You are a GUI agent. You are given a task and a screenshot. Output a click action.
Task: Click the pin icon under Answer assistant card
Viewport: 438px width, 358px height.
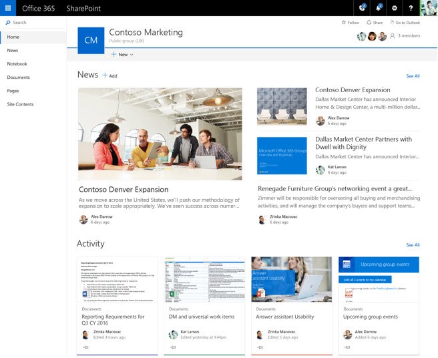260,347
